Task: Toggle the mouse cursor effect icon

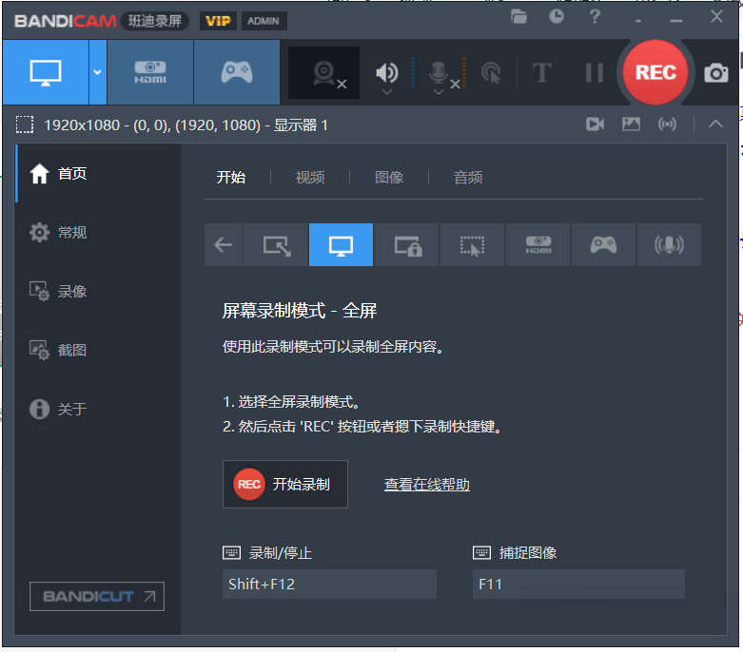Action: [491, 73]
